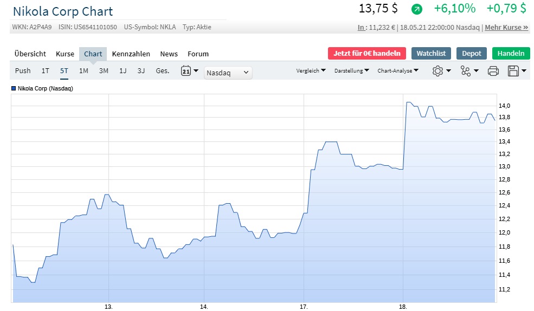Image resolution: width=534 pixels, height=311 pixels.
Task: Open the Kennzahlen tab
Action: (131, 54)
